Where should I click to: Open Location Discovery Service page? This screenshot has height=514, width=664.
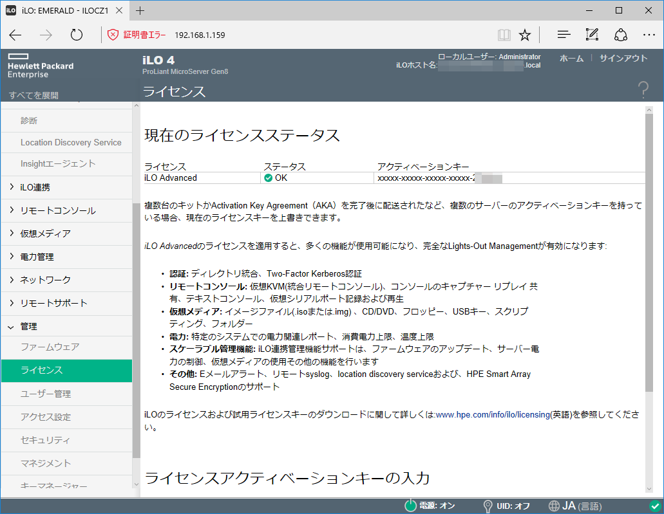point(66,143)
